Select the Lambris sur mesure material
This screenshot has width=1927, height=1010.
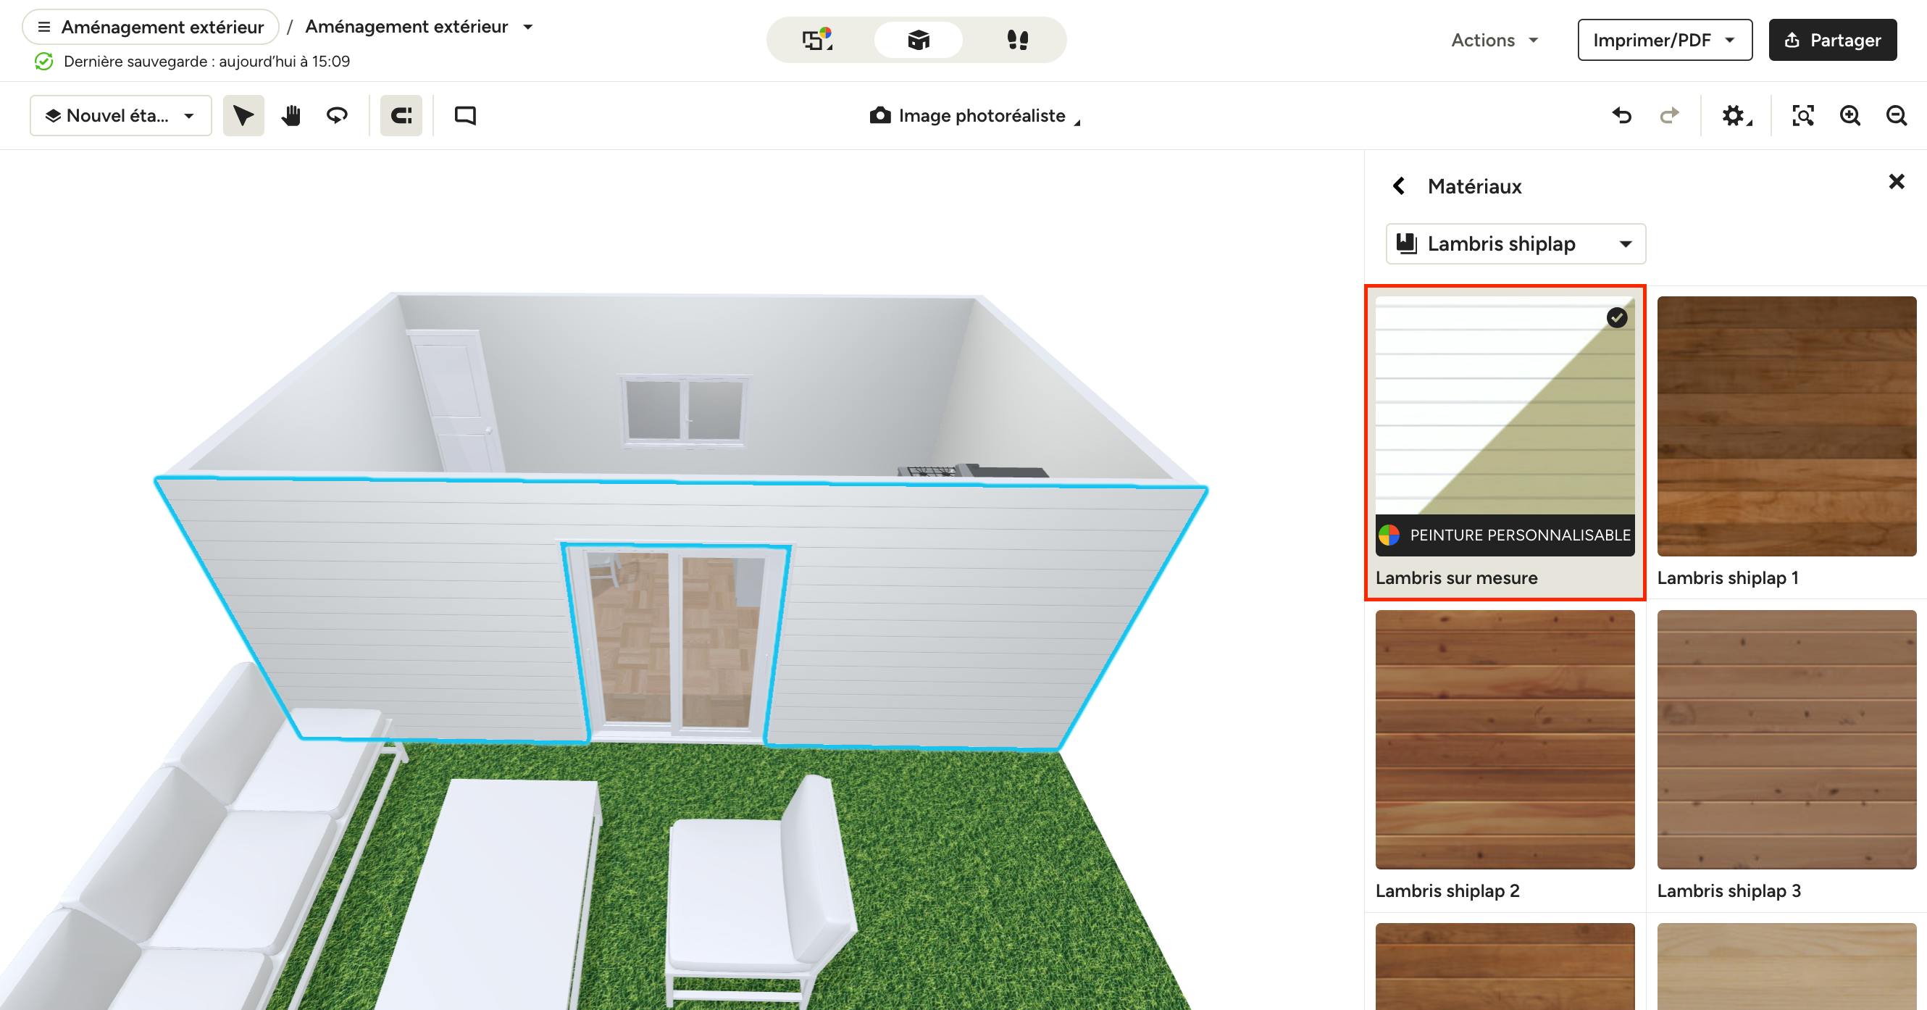1505,442
